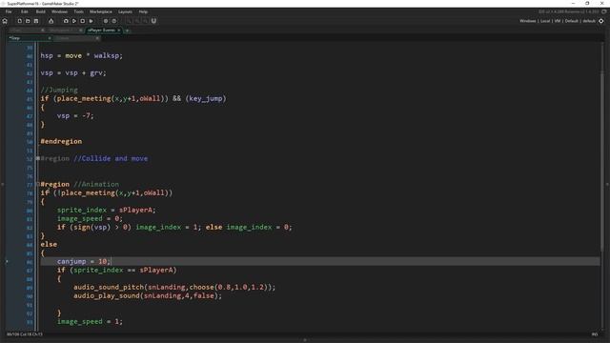Click the 'vsp = -7;' line

click(x=75, y=115)
